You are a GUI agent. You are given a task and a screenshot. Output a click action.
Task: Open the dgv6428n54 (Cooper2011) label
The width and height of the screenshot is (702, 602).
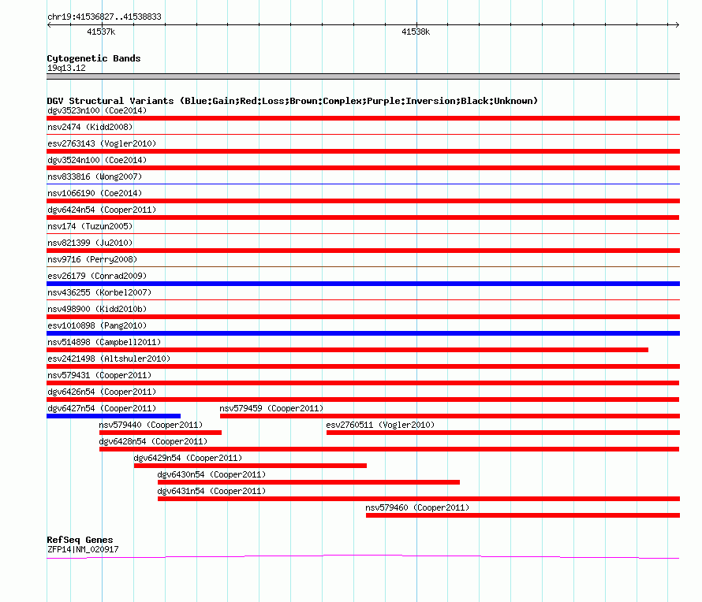click(153, 441)
